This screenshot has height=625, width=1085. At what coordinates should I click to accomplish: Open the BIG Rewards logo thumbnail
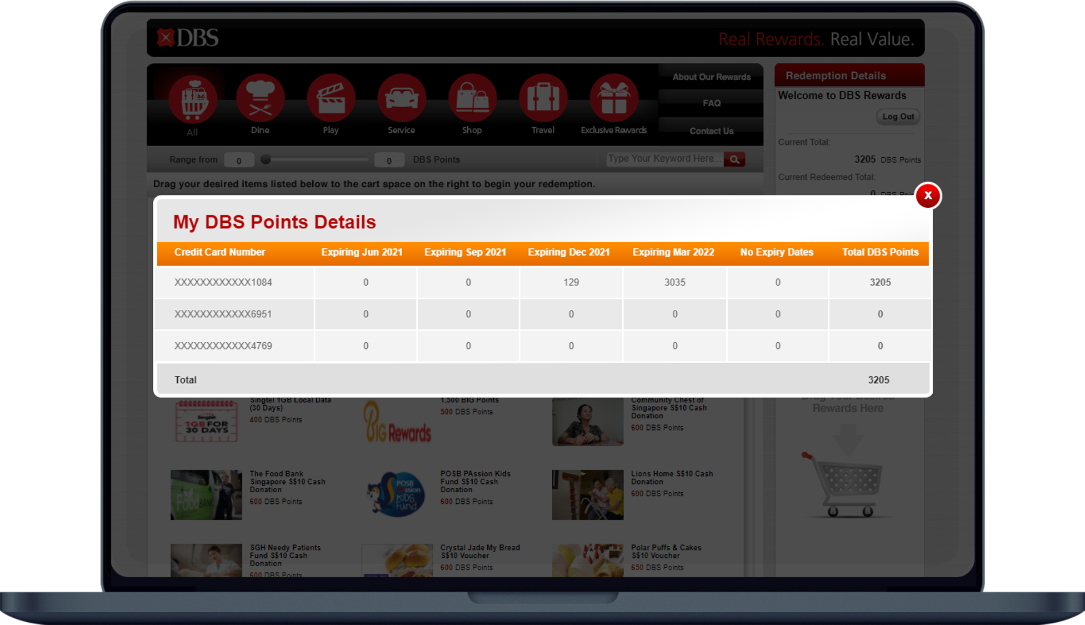397,422
